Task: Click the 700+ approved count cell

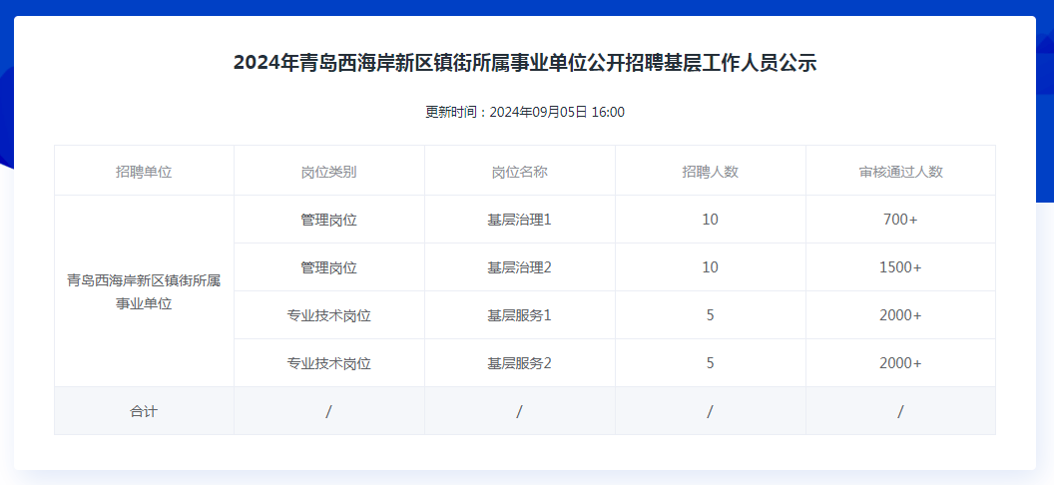Action: click(x=900, y=220)
